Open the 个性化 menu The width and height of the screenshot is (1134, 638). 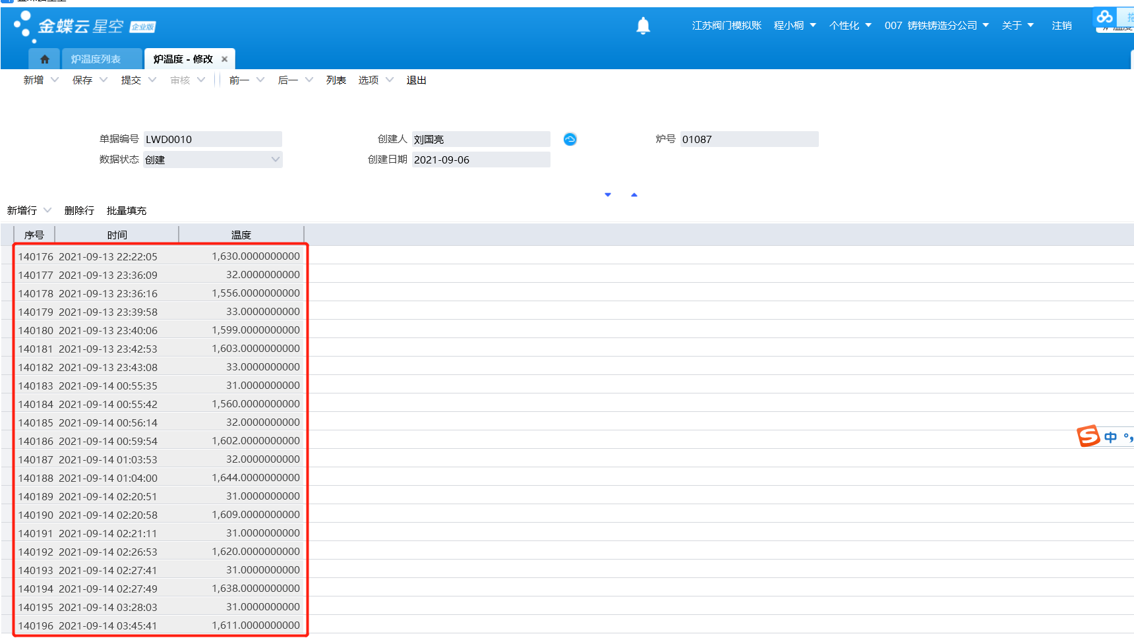(x=850, y=25)
